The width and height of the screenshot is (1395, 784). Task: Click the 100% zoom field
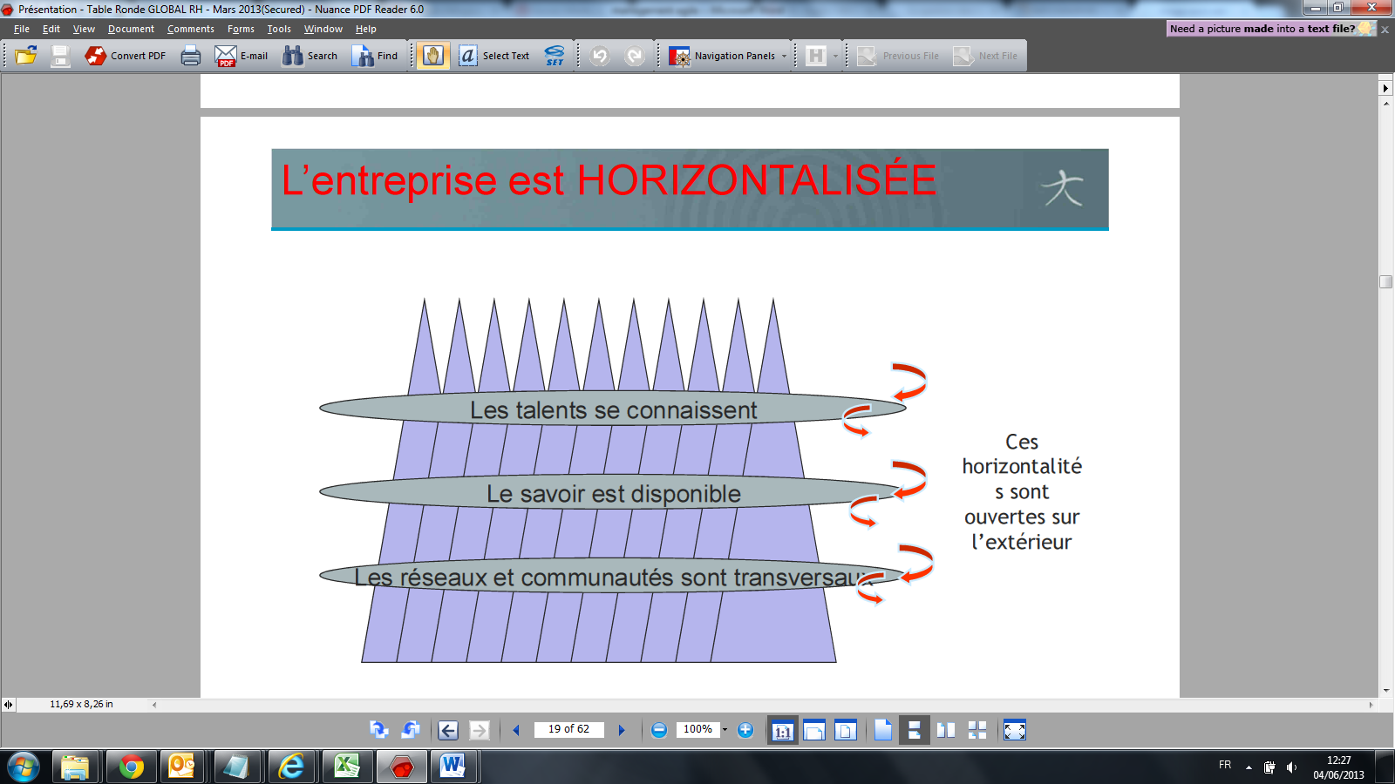[x=697, y=730]
